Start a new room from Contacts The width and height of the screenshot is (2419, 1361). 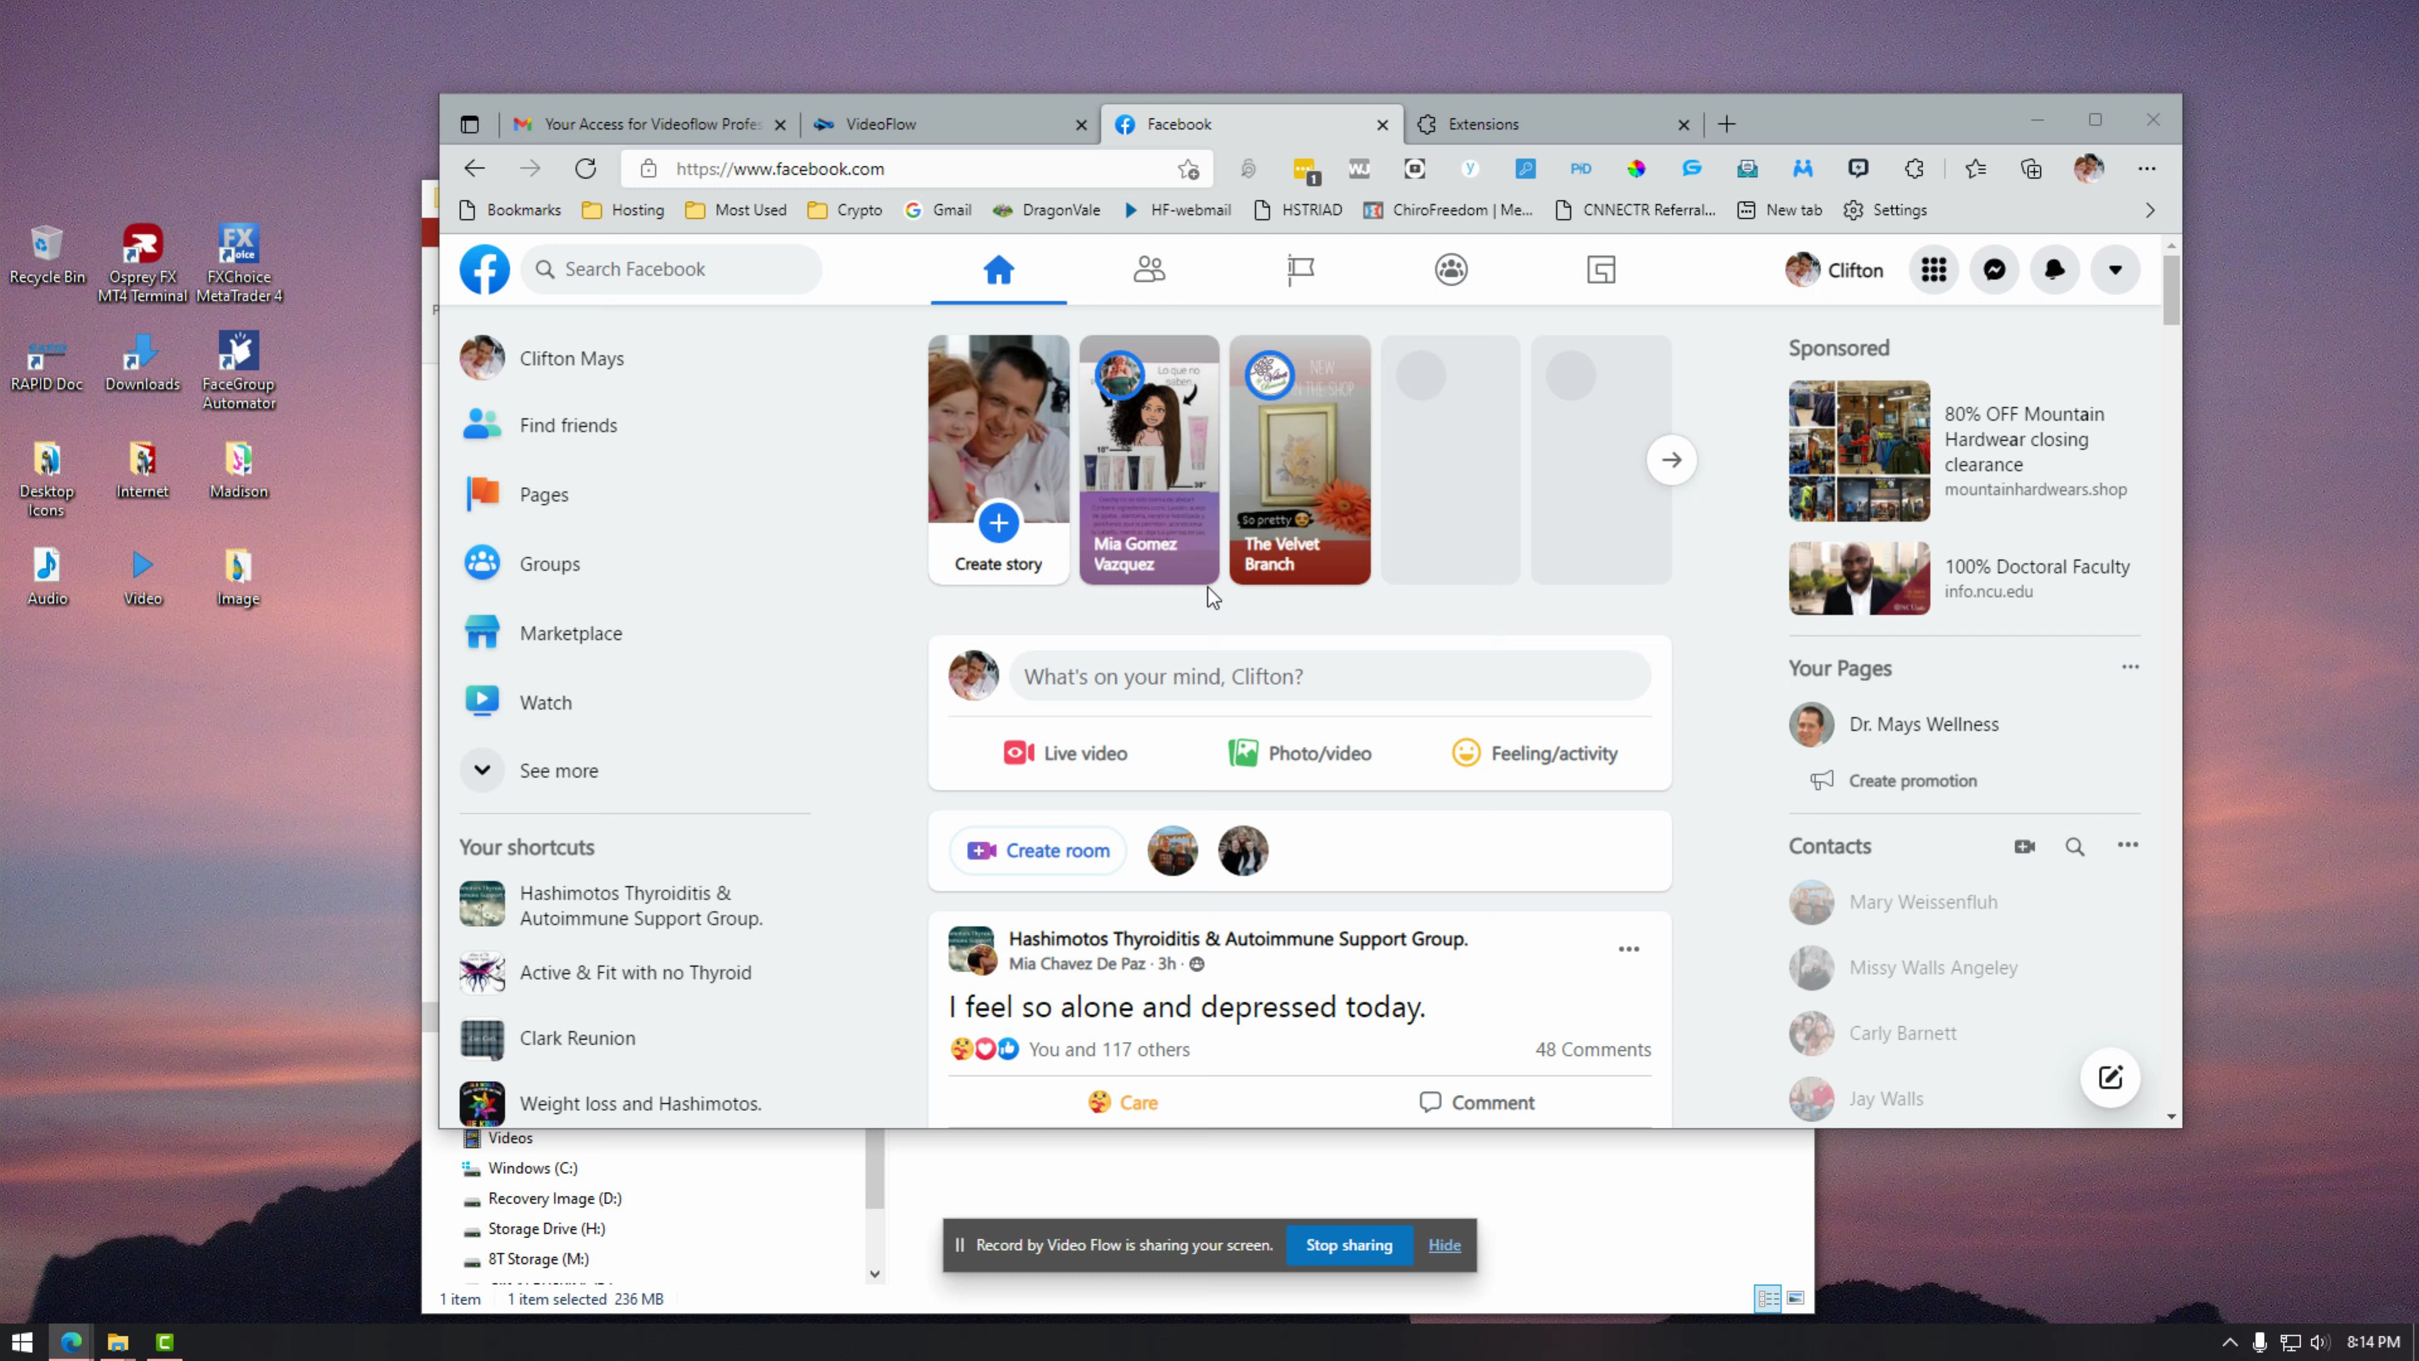[x=2025, y=846]
